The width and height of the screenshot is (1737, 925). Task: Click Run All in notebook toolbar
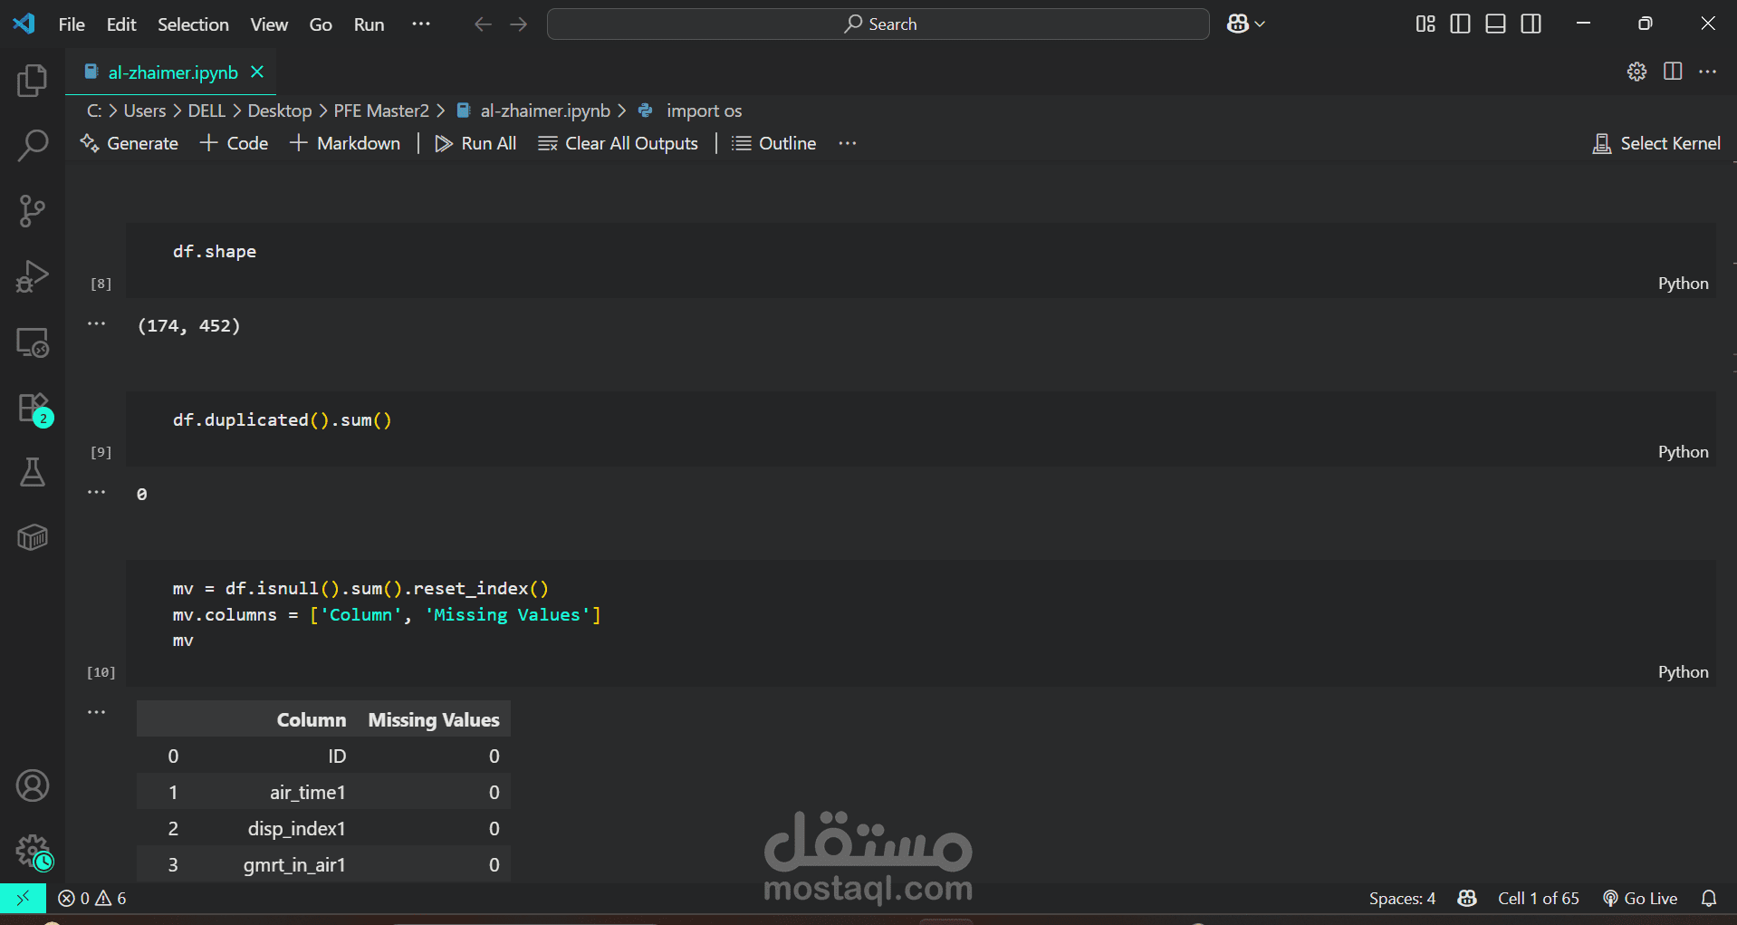(x=476, y=143)
